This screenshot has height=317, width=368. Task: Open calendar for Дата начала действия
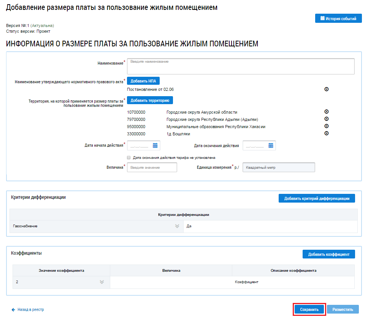pos(155,146)
